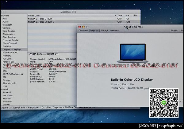Sort by Type column header
Screen dimensions: 184x129
(120, 16)
